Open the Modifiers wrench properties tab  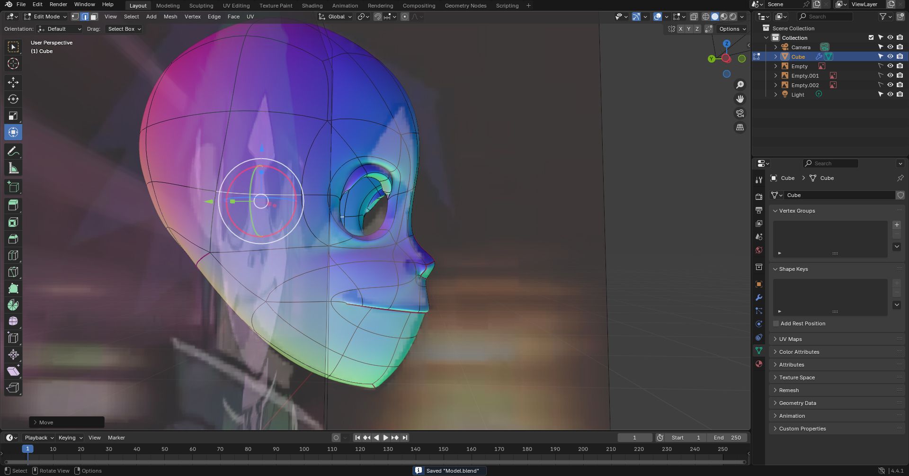point(759,297)
